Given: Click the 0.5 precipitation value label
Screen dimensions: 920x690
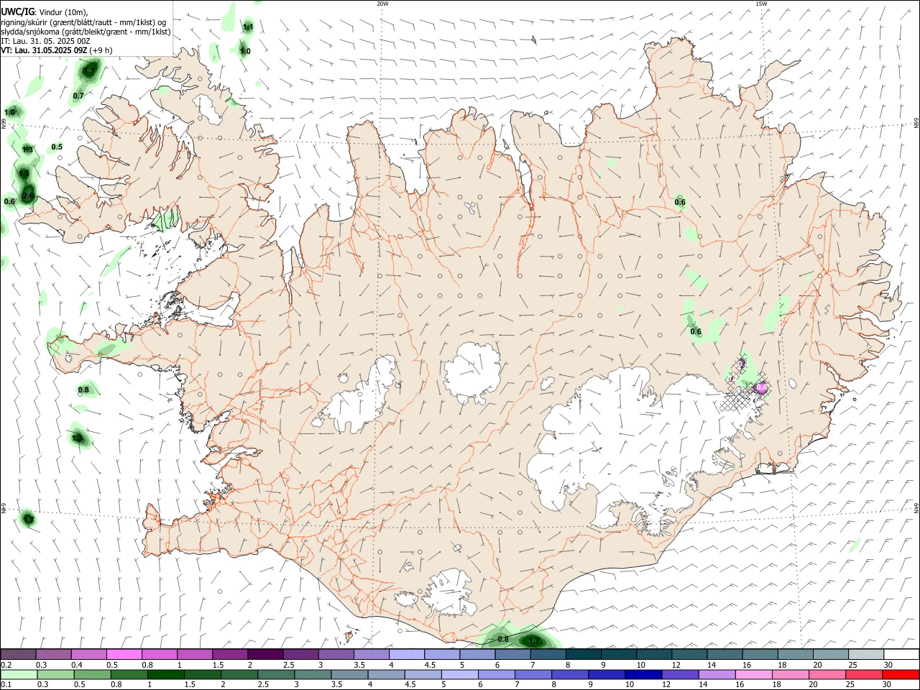Looking at the screenshot, I should pos(57,147).
